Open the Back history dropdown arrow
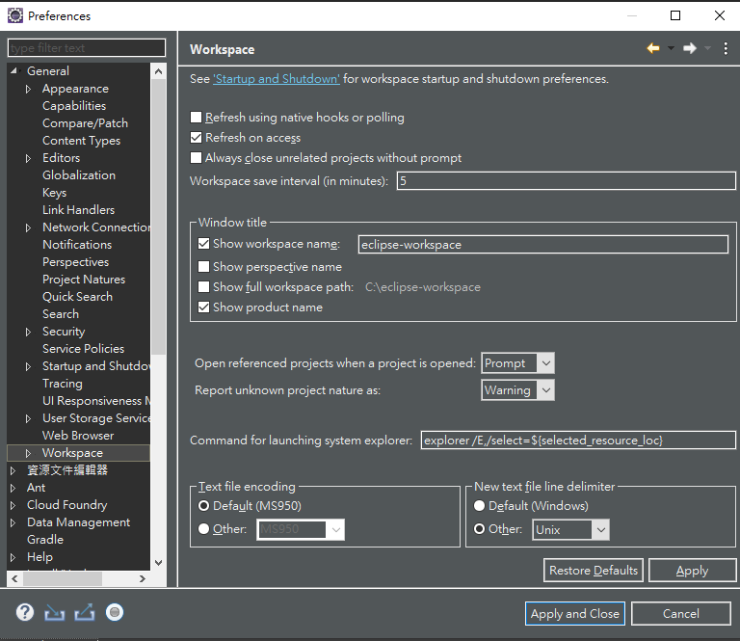Image resolution: width=740 pixels, height=641 pixels. (x=671, y=48)
